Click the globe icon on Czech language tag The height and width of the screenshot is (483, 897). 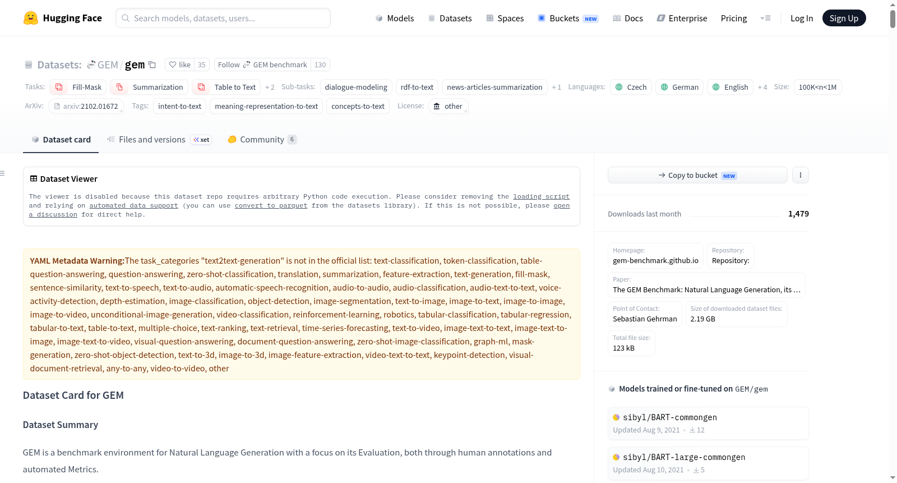619,87
